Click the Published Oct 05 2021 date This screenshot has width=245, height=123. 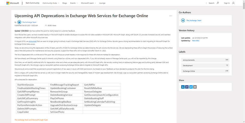point(26,25)
